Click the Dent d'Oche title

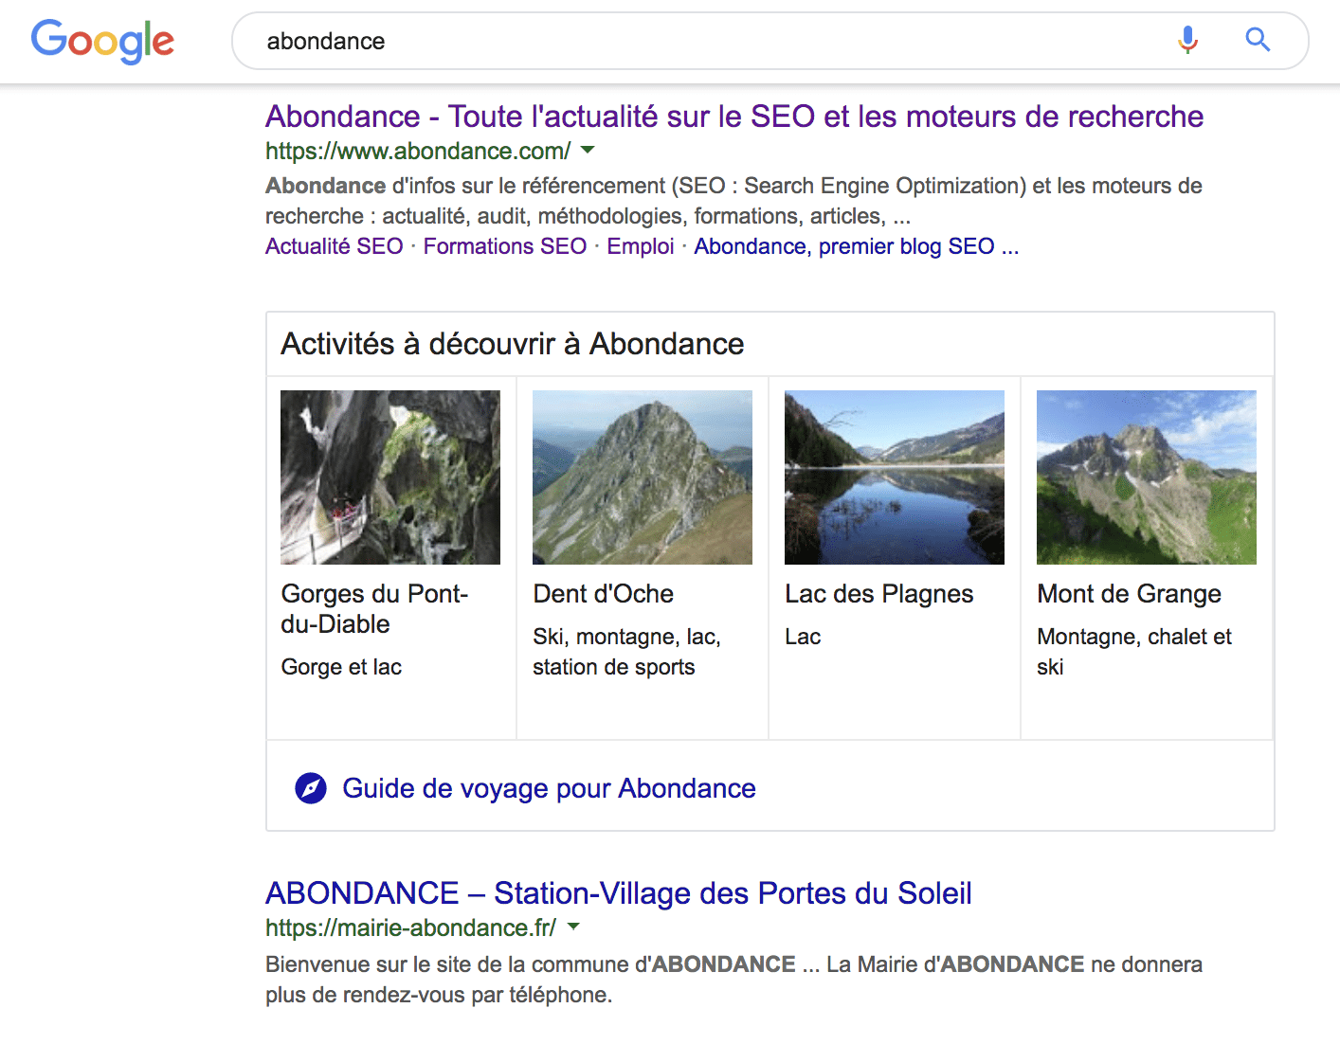[x=604, y=594]
